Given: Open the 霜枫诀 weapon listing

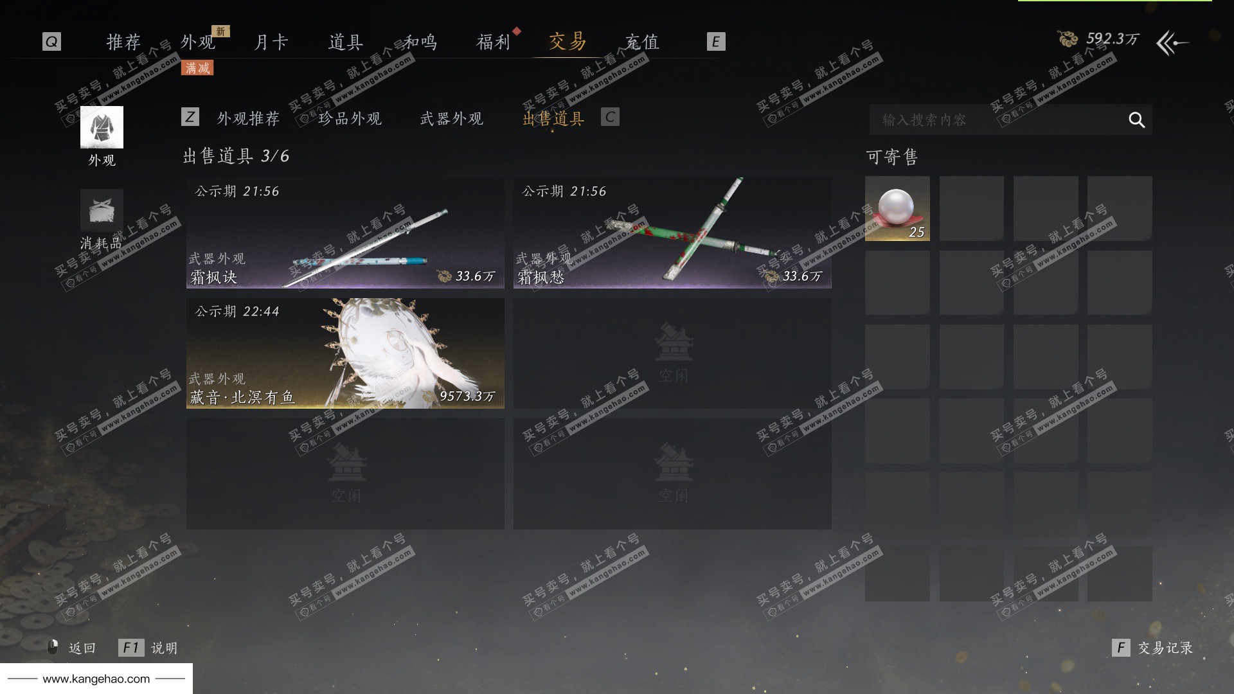Looking at the screenshot, I should [345, 233].
